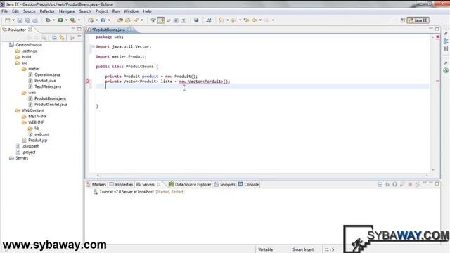Open the Navigator view menu arrow
The width and height of the screenshot is (450, 253).
(79, 37)
